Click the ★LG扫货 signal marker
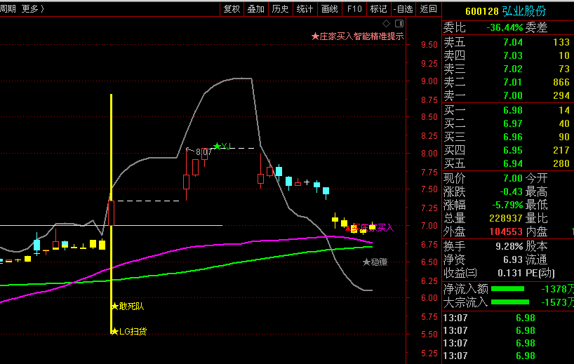The height and width of the screenshot is (364, 574). coord(129,332)
